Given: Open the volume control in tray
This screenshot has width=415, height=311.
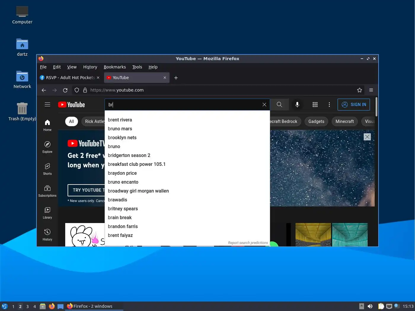Looking at the screenshot, I should coord(370,306).
